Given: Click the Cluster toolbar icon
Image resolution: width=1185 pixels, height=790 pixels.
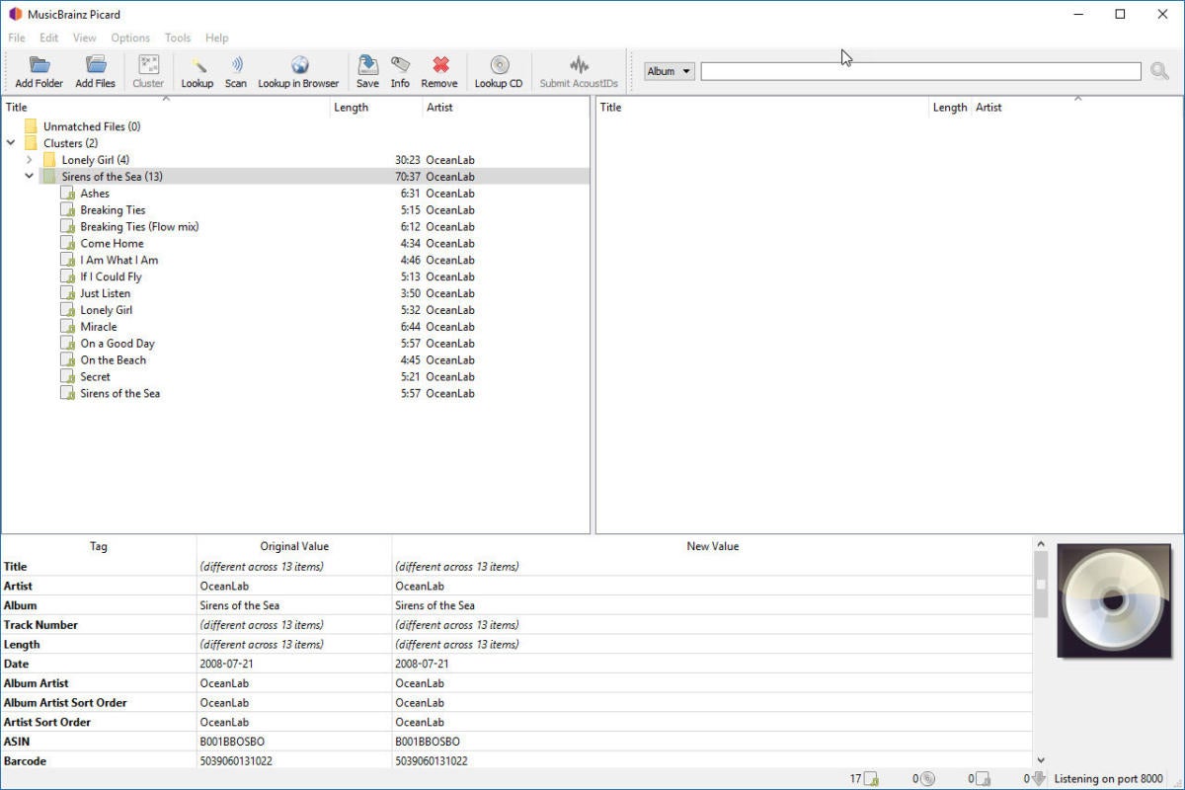Looking at the screenshot, I should (148, 66).
